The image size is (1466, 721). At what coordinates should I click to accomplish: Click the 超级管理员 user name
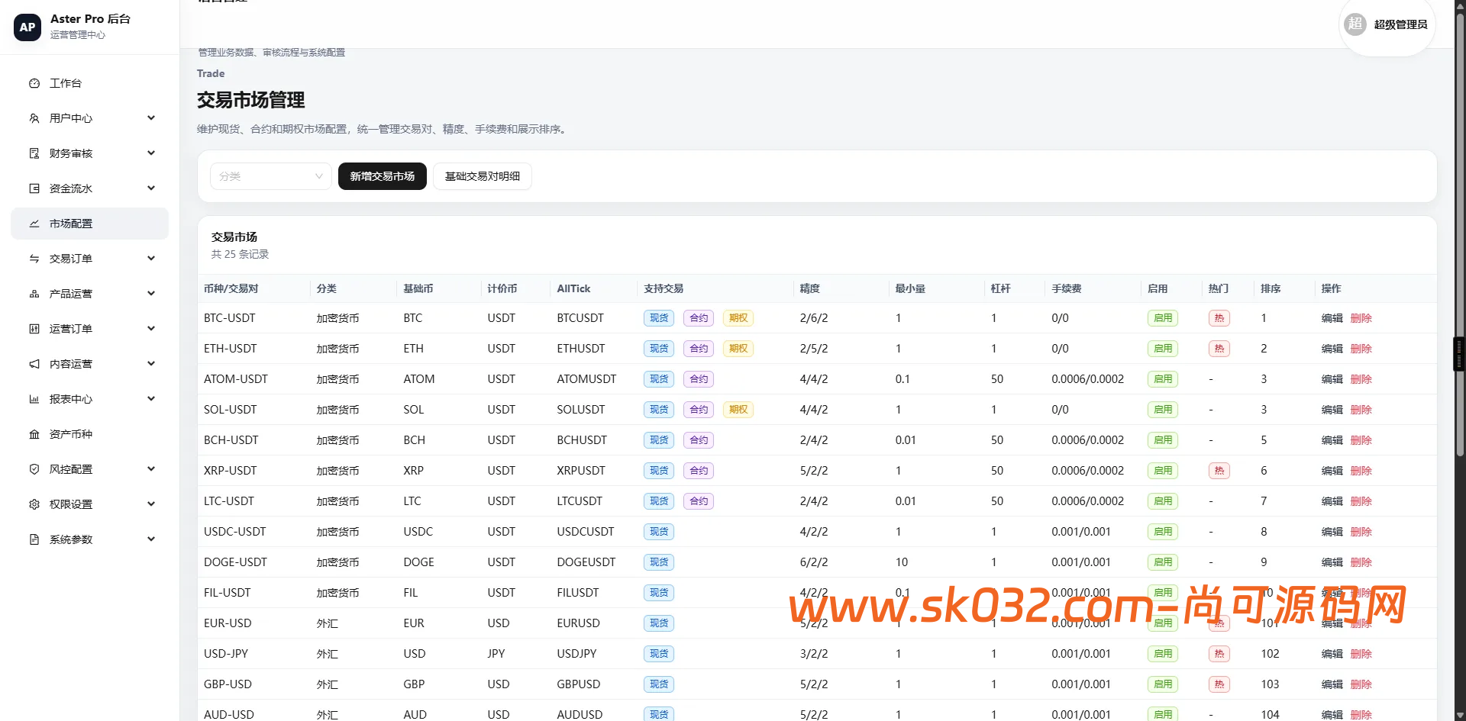(1400, 24)
